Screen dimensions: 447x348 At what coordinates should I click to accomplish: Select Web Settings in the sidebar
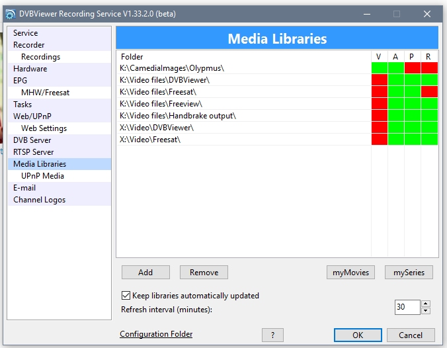coord(60,128)
